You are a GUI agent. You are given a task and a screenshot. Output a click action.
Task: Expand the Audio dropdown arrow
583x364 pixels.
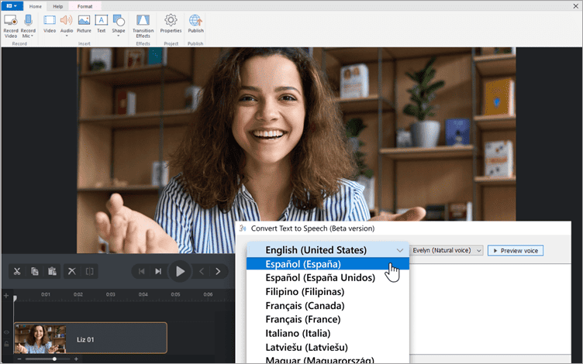(x=67, y=36)
